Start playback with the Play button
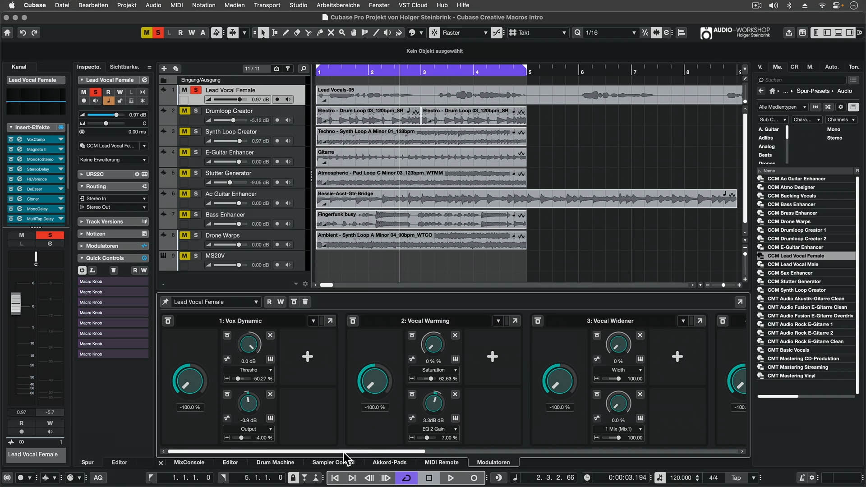 (451, 478)
